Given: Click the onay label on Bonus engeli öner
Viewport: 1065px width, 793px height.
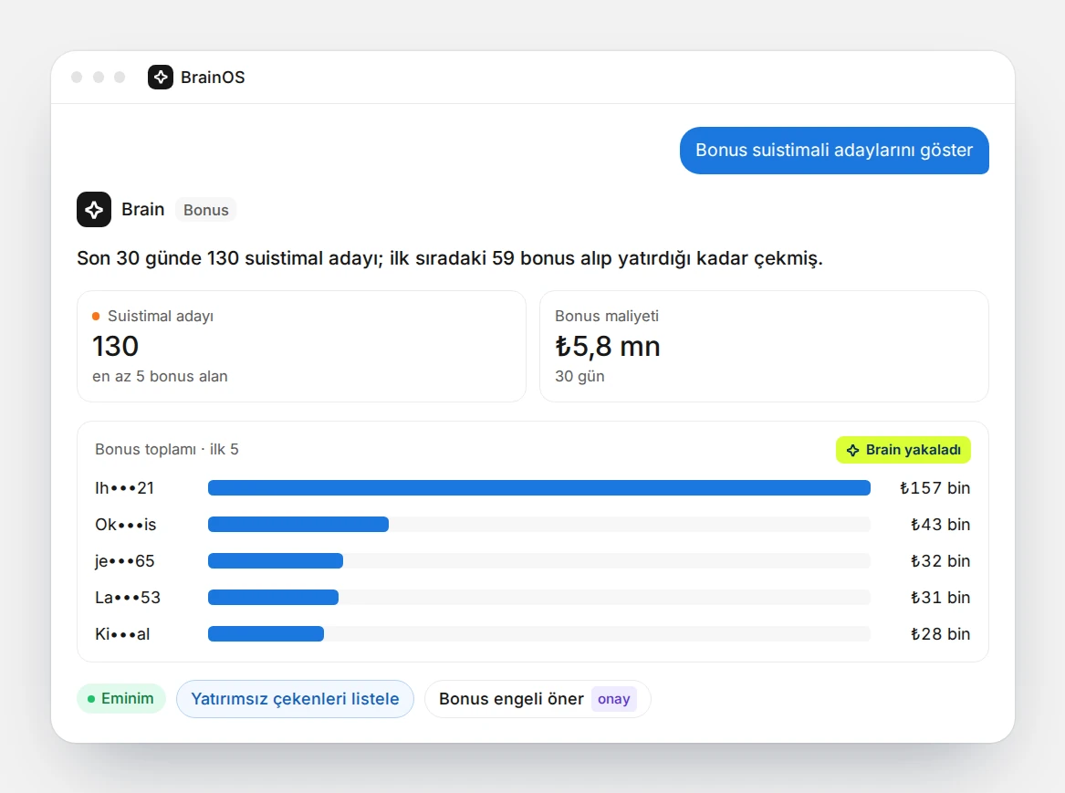Looking at the screenshot, I should (614, 699).
